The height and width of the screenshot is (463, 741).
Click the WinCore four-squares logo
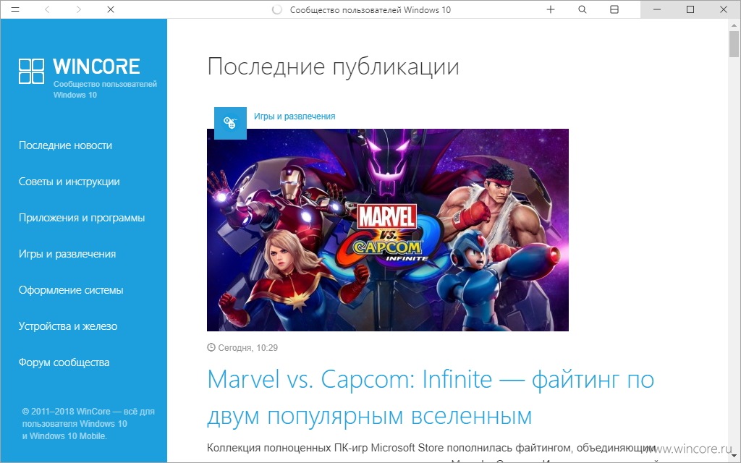click(31, 72)
